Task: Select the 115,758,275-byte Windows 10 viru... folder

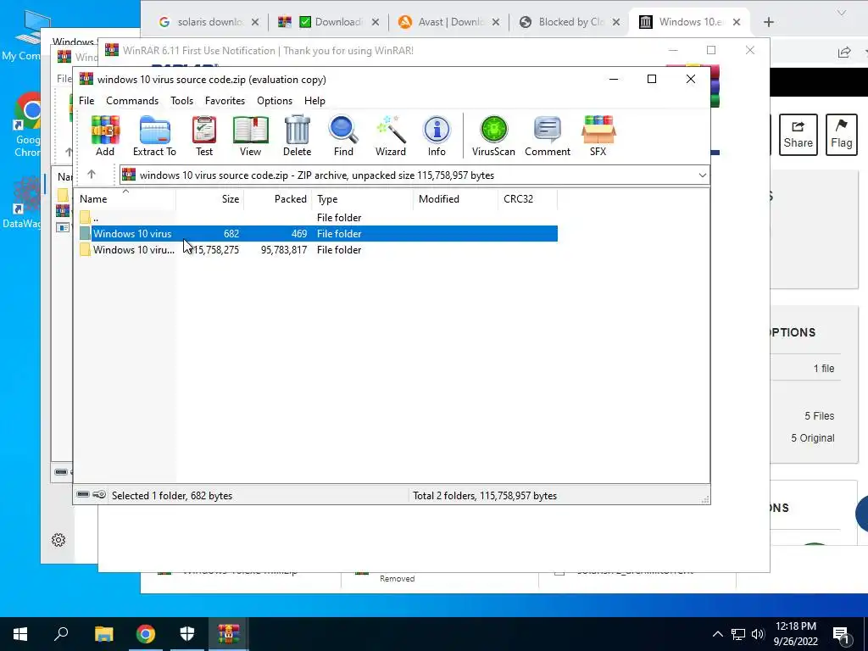Action: pyautogui.click(x=317, y=250)
